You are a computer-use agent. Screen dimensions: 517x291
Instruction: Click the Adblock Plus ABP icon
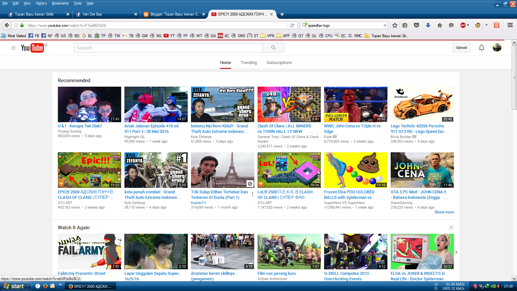click(x=463, y=25)
